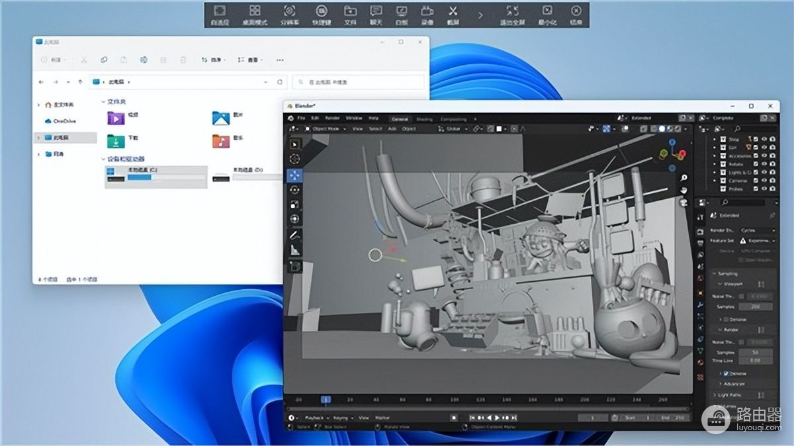Image resolution: width=794 pixels, height=446 pixels.
Task: Switch to the Shading workspace tab
Action: 424,119
